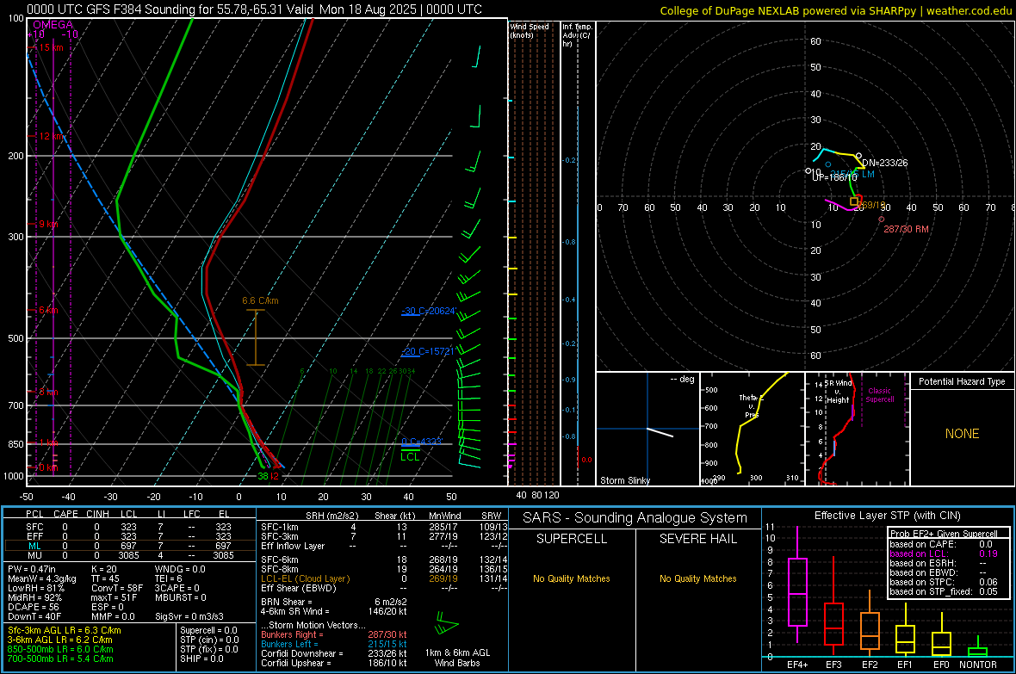
Task: Click the SigSvr = 0 m3/s3 value
Action: point(189,616)
